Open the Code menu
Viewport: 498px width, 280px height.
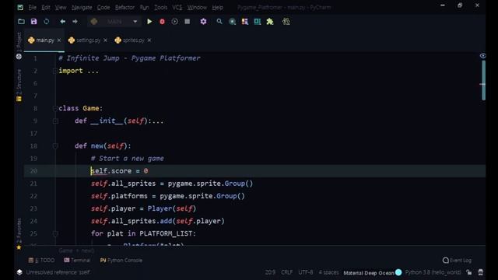pos(103,7)
